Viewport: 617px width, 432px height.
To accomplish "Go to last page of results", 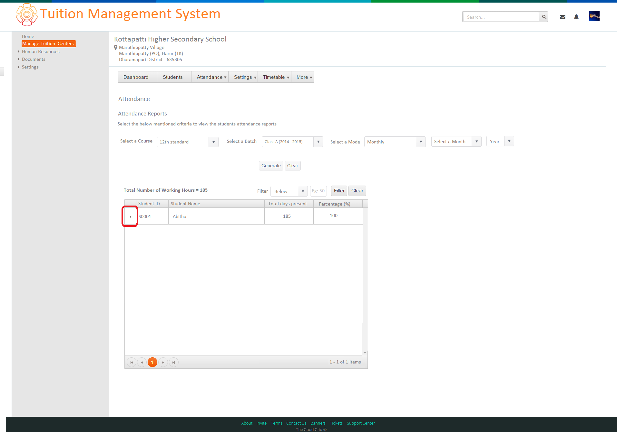I will tap(174, 362).
